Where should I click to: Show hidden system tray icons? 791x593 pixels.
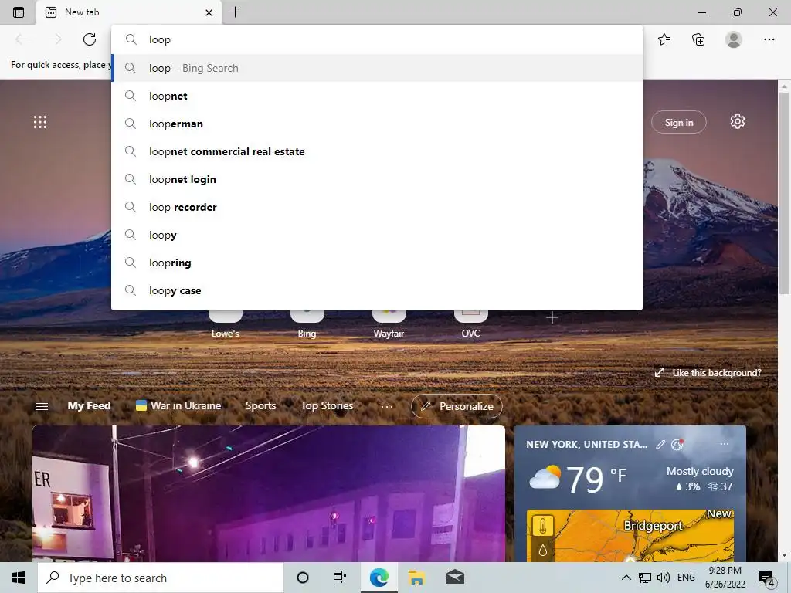tap(626, 578)
